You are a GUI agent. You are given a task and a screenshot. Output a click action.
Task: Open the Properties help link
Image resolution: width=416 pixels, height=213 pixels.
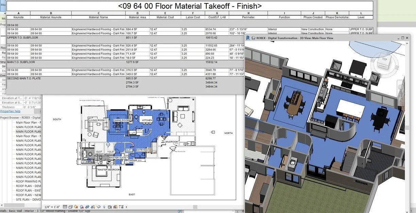[10, 111]
